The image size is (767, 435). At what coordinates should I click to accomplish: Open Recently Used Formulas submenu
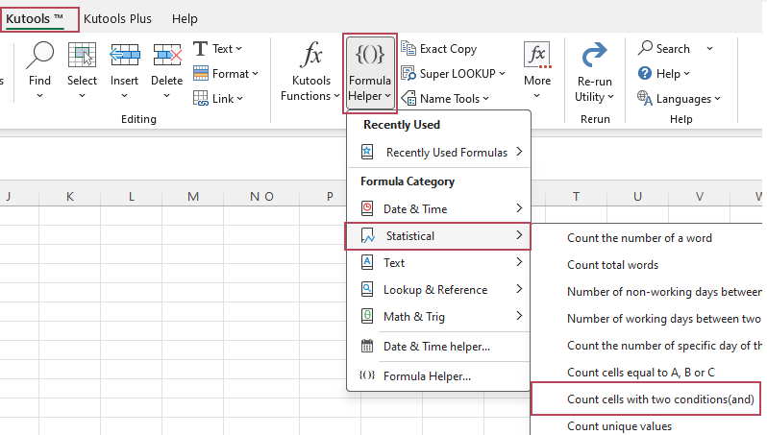[x=439, y=152]
